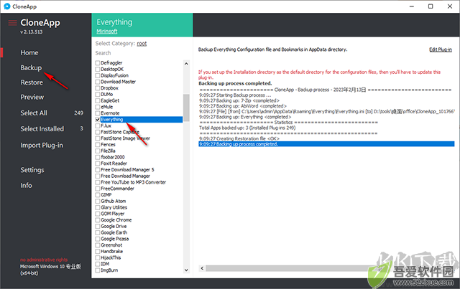Select the HijackThis entry
460x289 pixels.
pyautogui.click(x=111, y=257)
